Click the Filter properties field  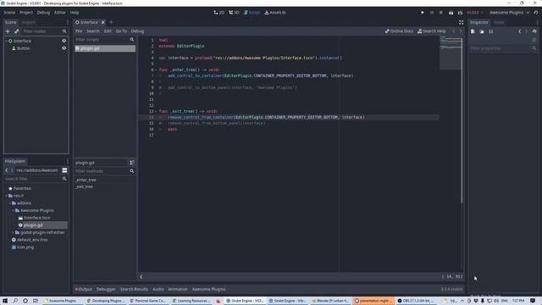click(x=503, y=48)
